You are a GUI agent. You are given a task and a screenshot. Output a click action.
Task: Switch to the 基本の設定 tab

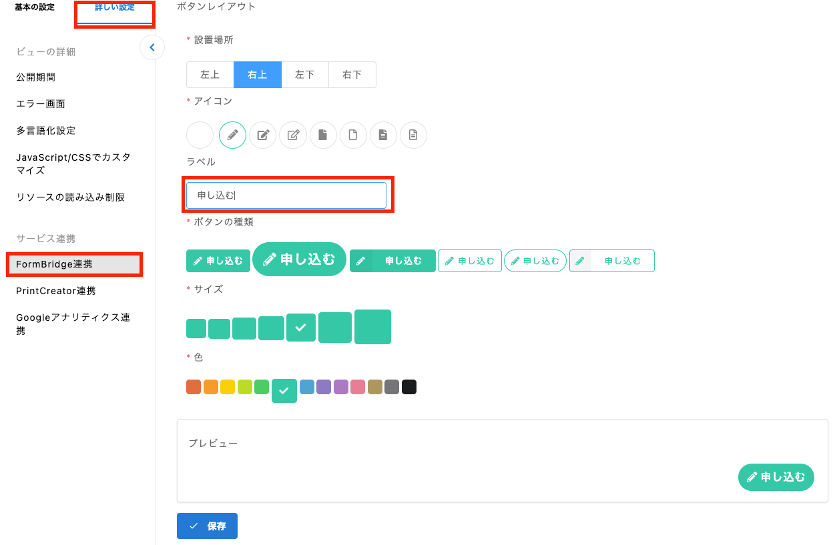pos(35,7)
